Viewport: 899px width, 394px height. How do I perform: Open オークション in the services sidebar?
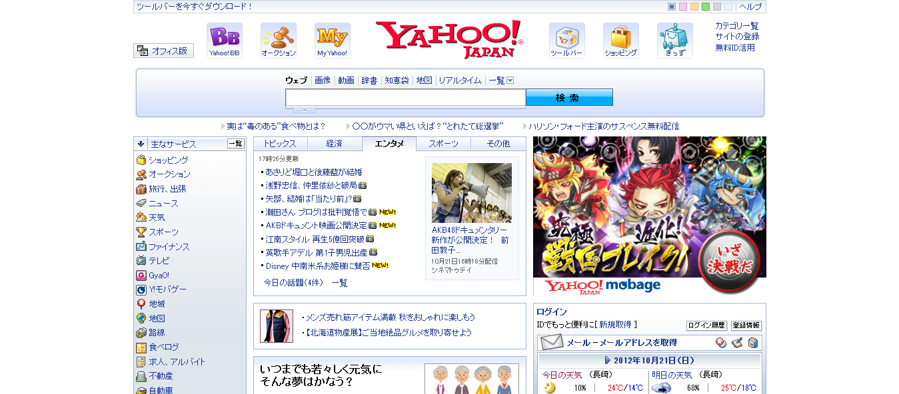[x=169, y=174]
